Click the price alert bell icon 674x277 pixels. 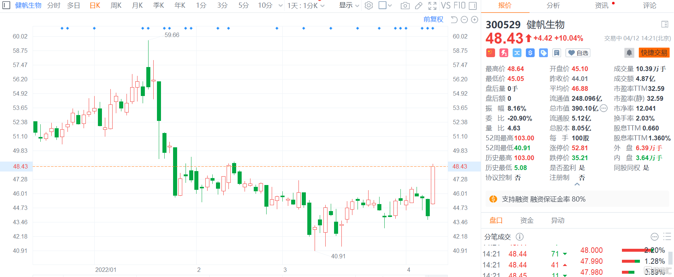(x=629, y=53)
